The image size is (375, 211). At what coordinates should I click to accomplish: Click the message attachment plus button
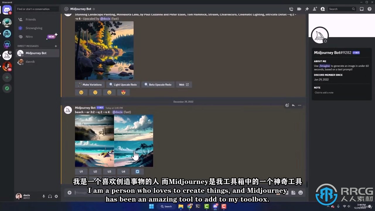(x=69, y=193)
